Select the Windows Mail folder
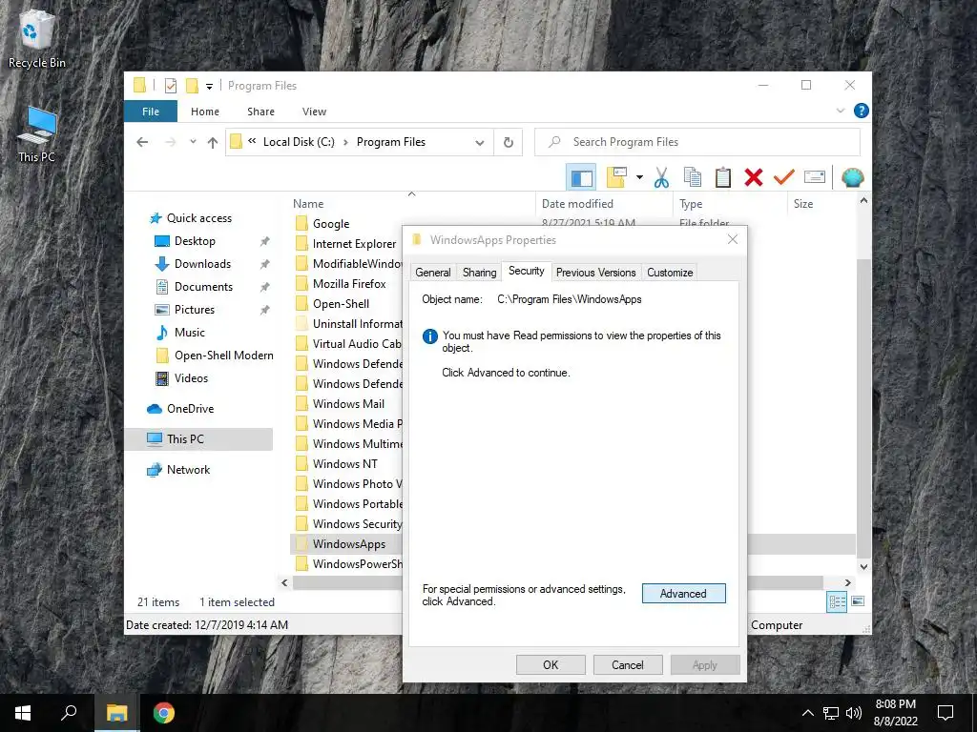 coord(348,404)
